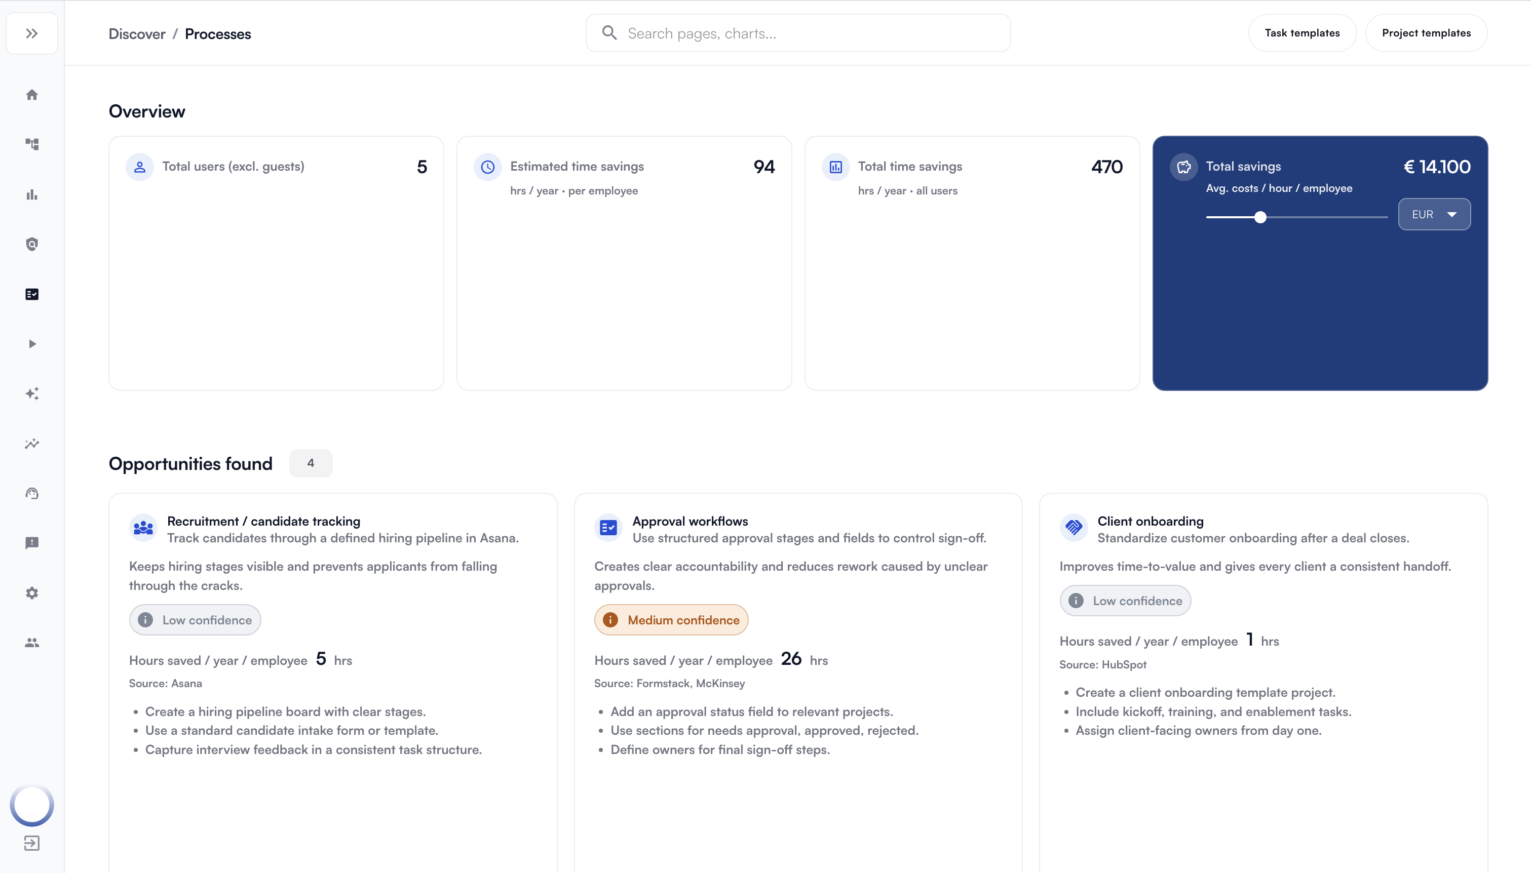This screenshot has width=1531, height=873.
Task: Open the processes checklist icon in sidebar
Action: tap(32, 294)
